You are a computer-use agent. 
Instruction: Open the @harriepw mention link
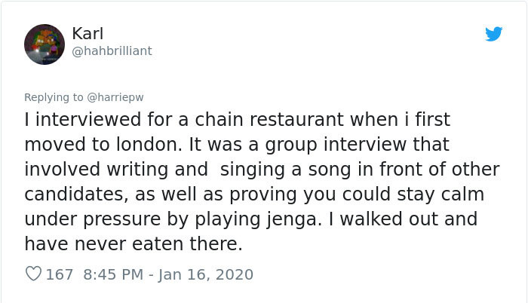click(x=115, y=97)
